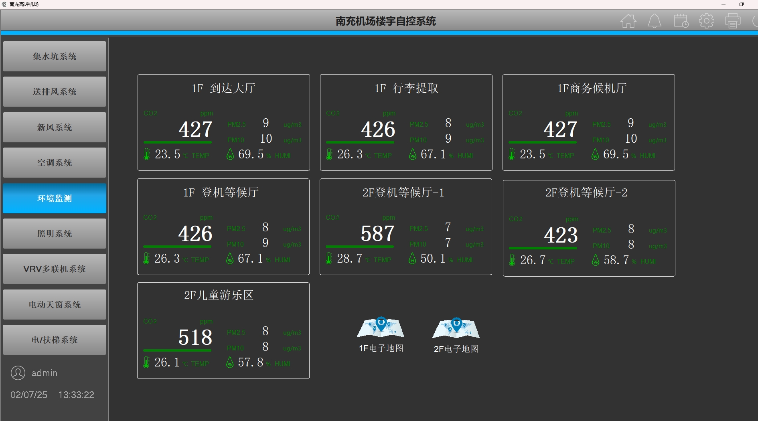758x421 pixels.
Task: Open the 电动天窗系统 page
Action: pyautogui.click(x=55, y=305)
